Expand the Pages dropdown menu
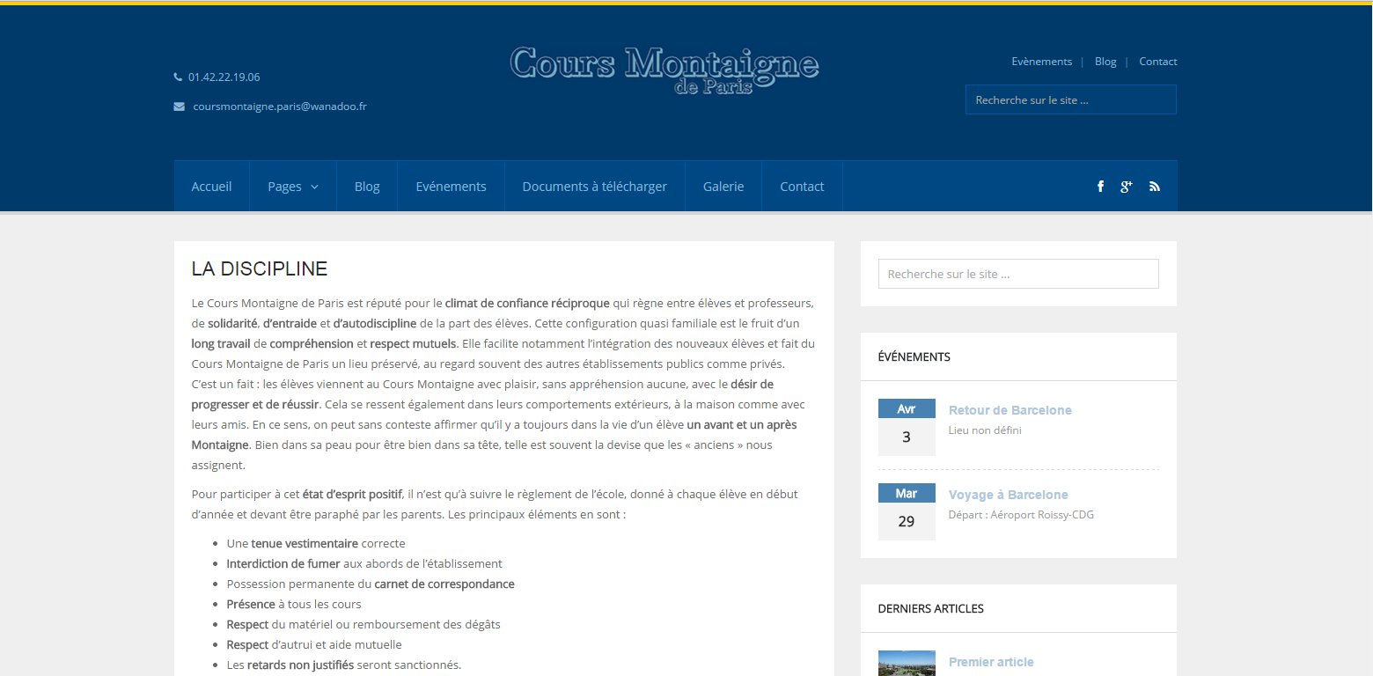This screenshot has width=1373, height=676. tap(293, 187)
